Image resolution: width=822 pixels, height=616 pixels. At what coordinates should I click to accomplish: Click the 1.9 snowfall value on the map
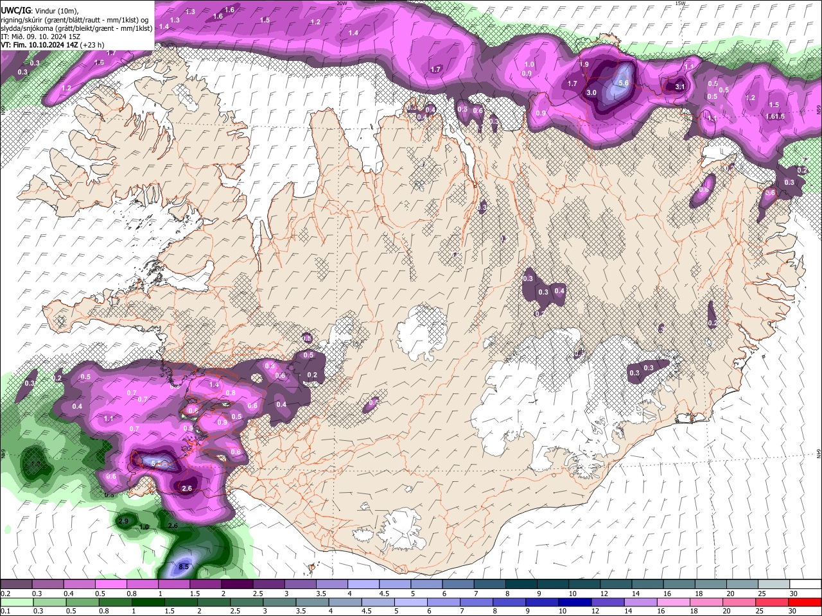584,65
